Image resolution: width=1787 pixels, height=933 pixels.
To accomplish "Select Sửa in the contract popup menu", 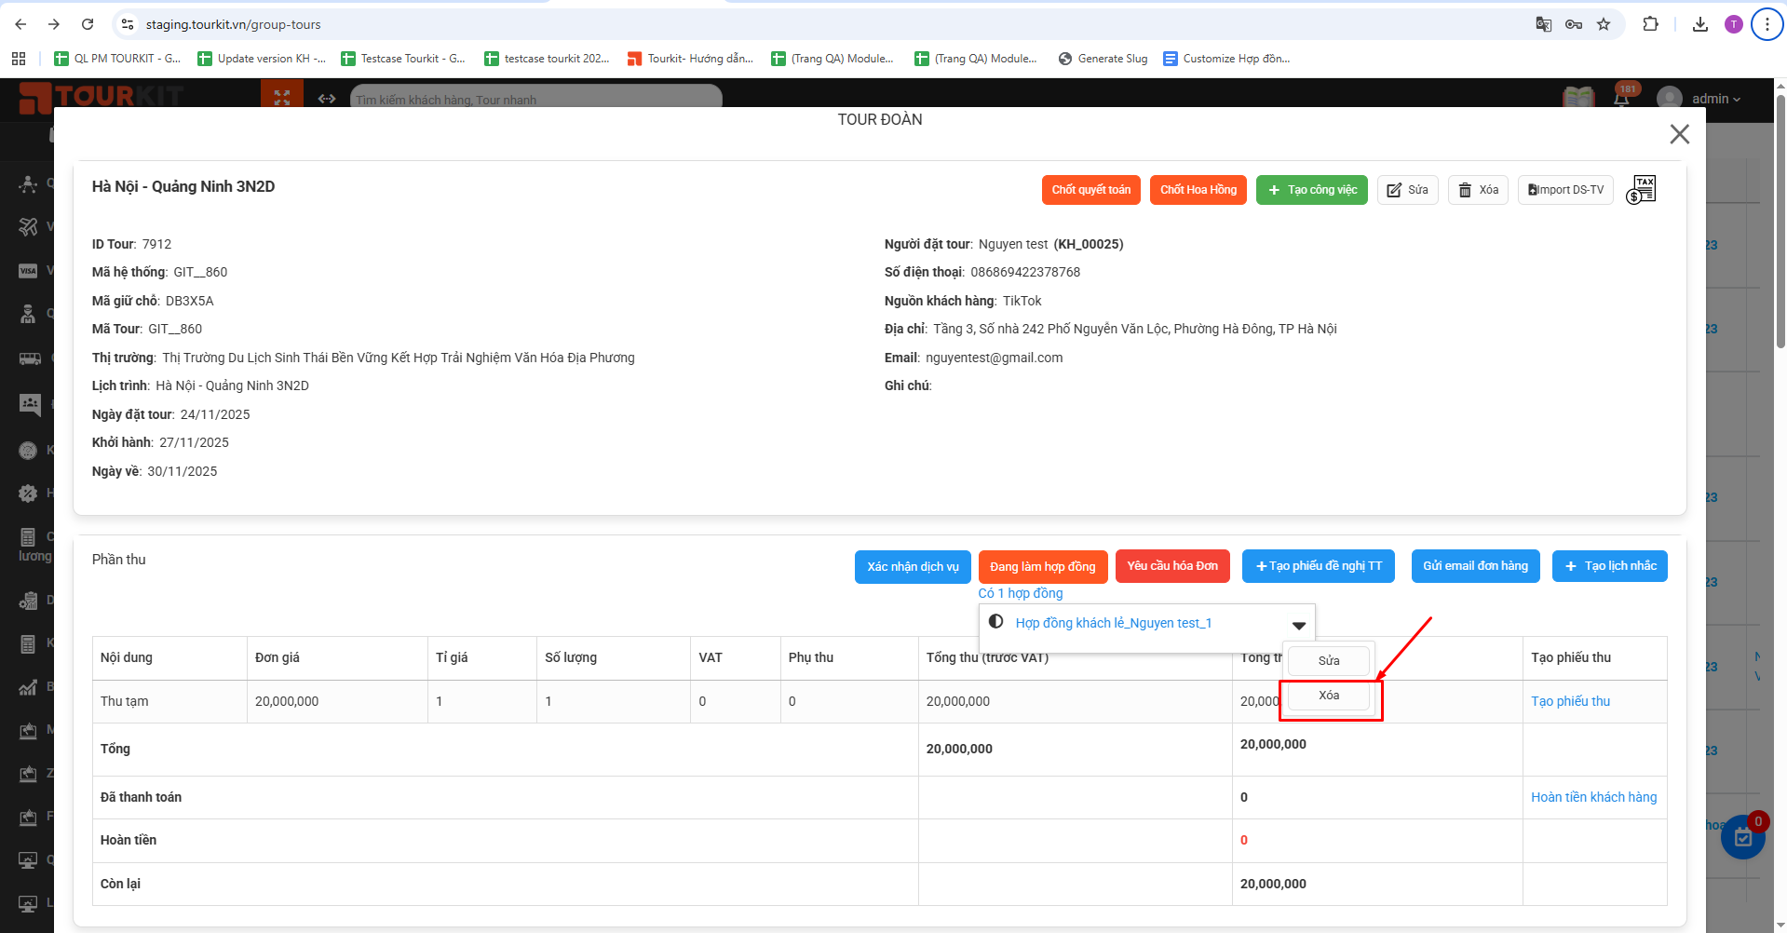I will [1329, 660].
